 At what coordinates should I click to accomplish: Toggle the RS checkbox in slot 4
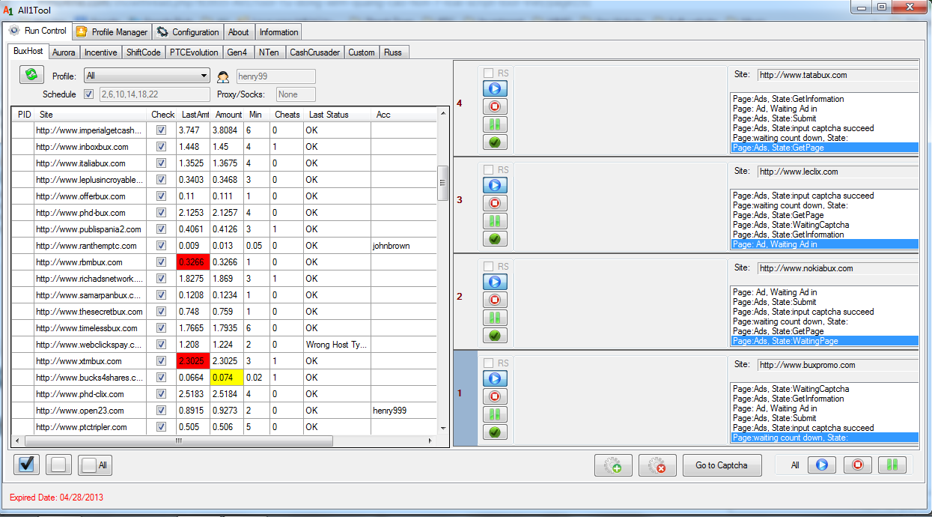(x=488, y=73)
